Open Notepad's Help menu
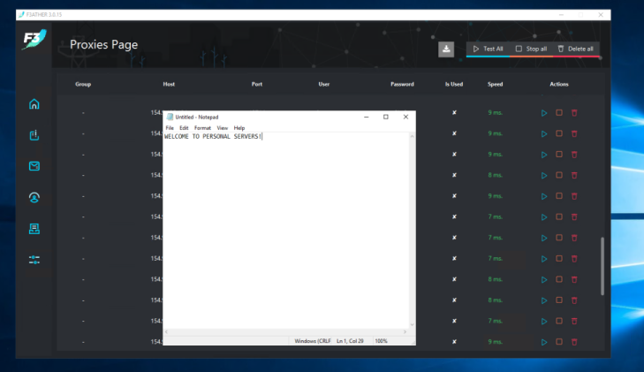This screenshot has width=644, height=372. coord(239,128)
